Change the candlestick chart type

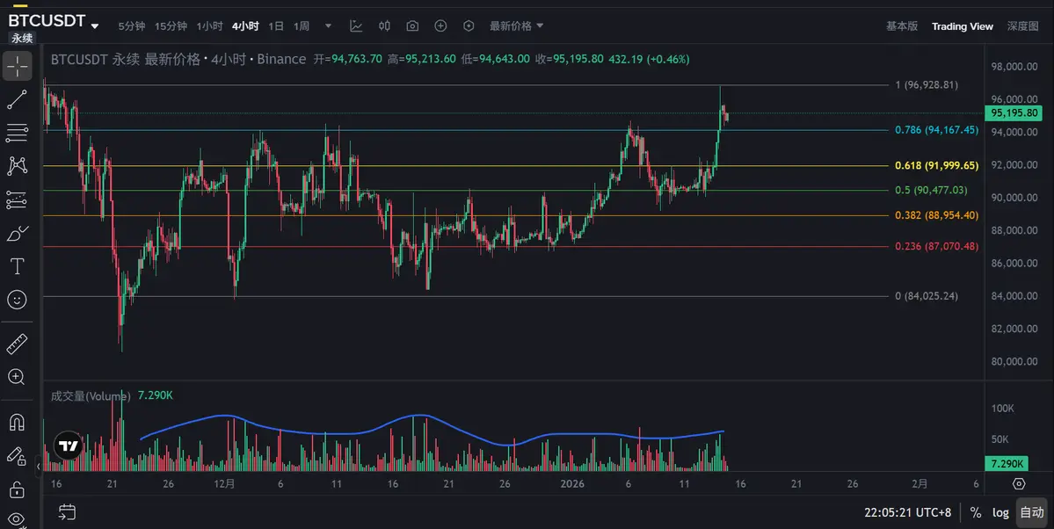point(384,26)
